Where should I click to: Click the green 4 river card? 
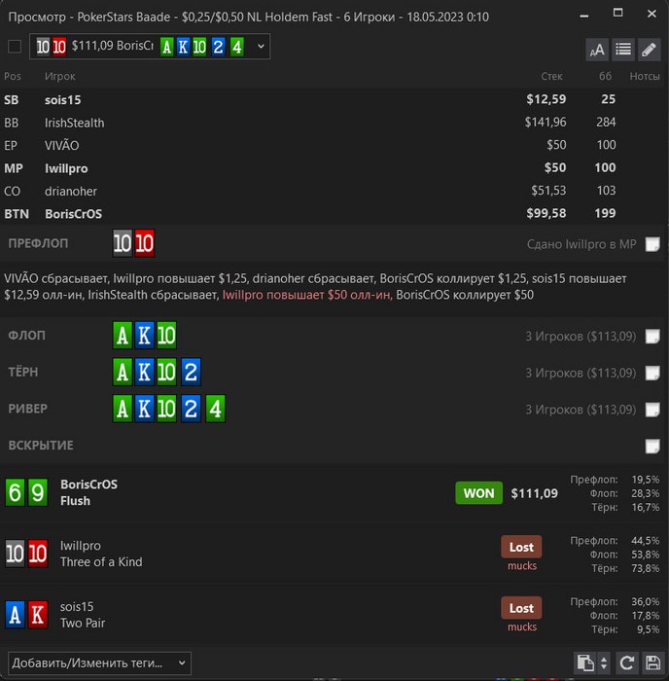click(215, 409)
